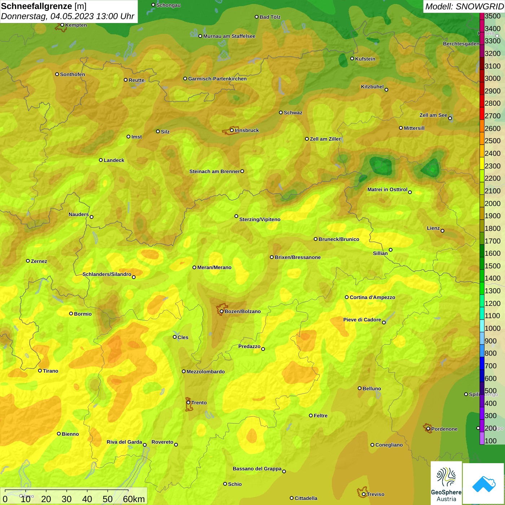Click the Rovereto label

pos(162,442)
